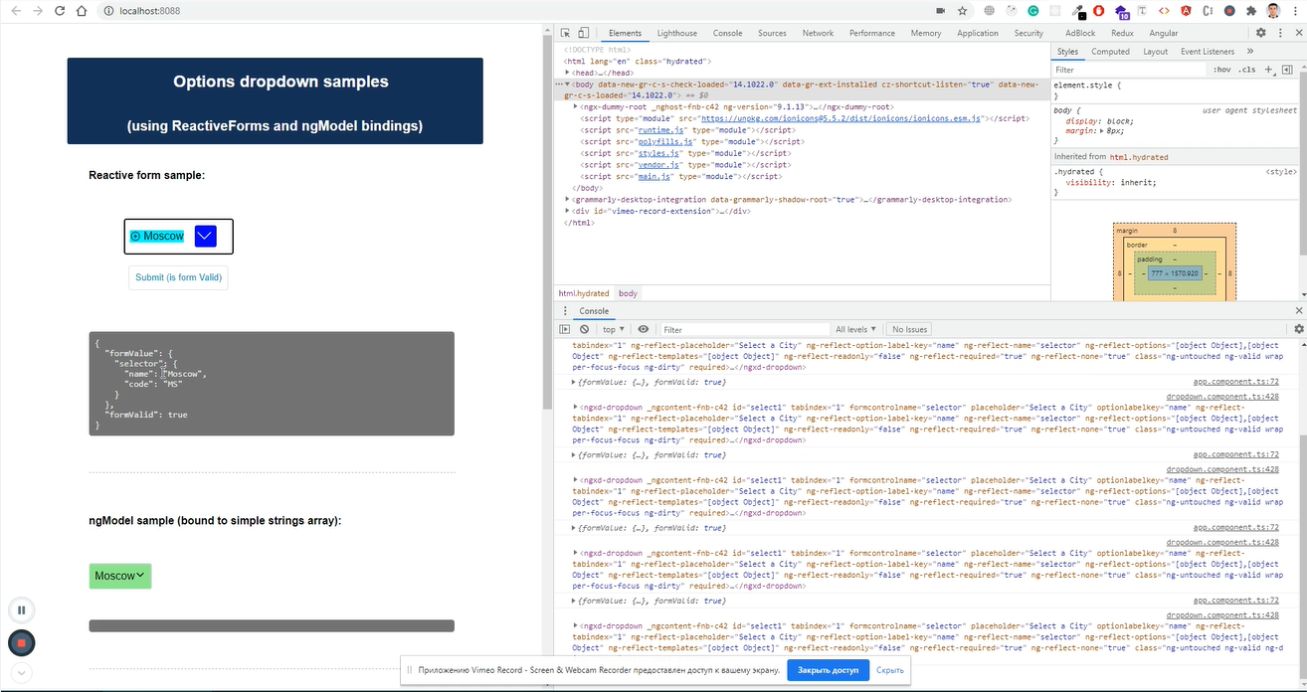Screen dimensions: 1307x692
Task: Pause the Vimeo recording
Action: (21, 610)
